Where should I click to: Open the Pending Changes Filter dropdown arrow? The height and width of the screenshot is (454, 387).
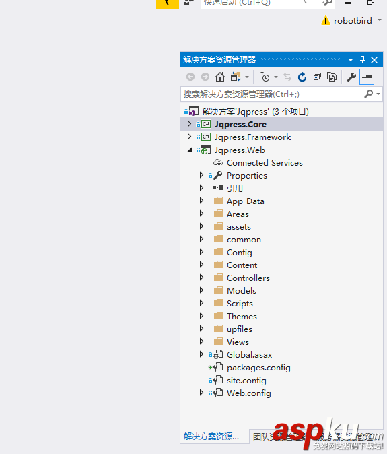click(x=276, y=77)
